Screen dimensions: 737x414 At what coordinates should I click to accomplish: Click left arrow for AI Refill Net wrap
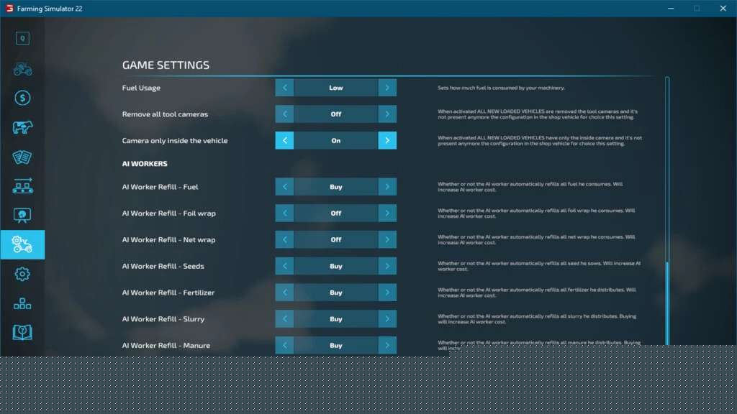(284, 239)
